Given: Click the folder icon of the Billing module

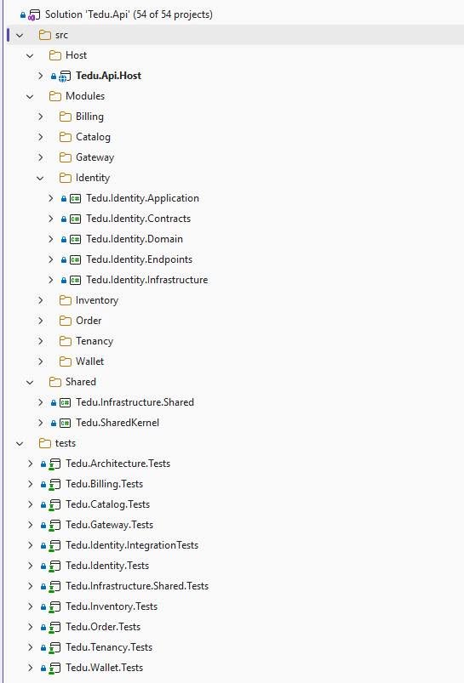Looking at the screenshot, I should click(66, 117).
